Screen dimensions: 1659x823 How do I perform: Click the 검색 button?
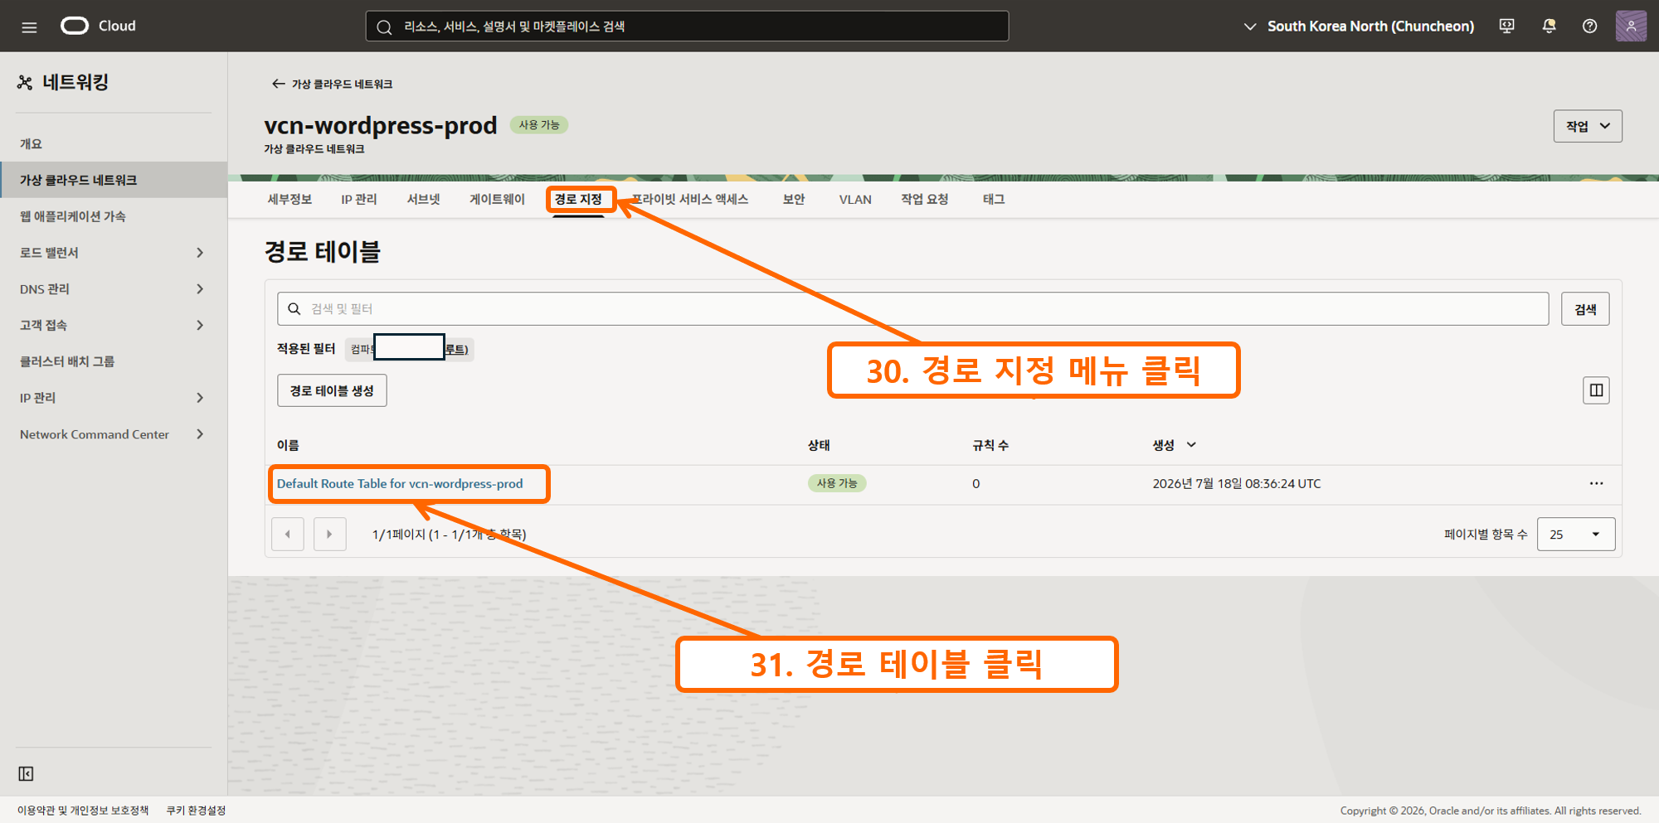[x=1585, y=309]
